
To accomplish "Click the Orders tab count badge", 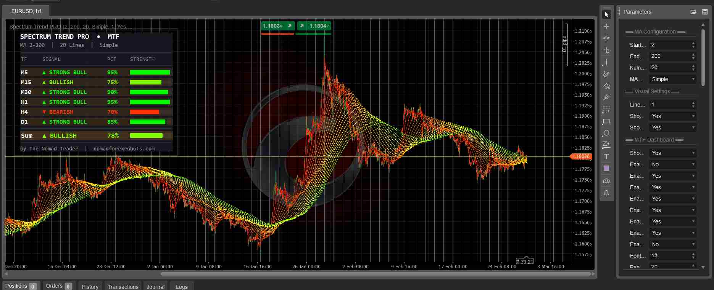I will coord(68,287).
